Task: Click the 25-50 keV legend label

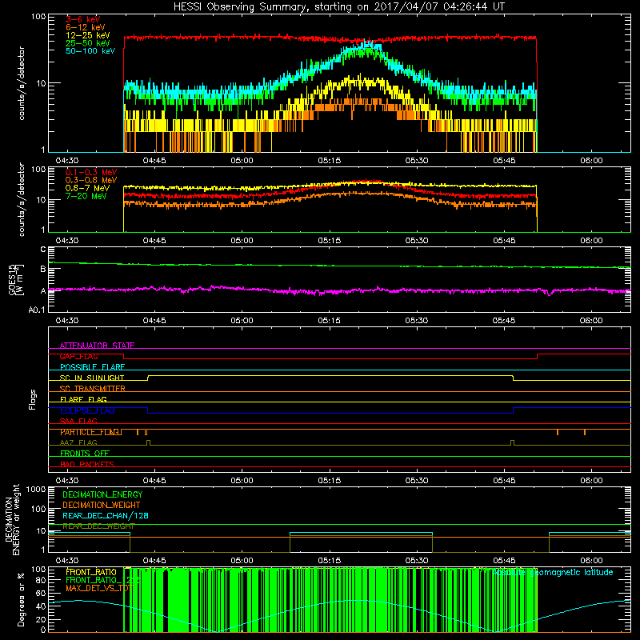Action: [x=87, y=43]
